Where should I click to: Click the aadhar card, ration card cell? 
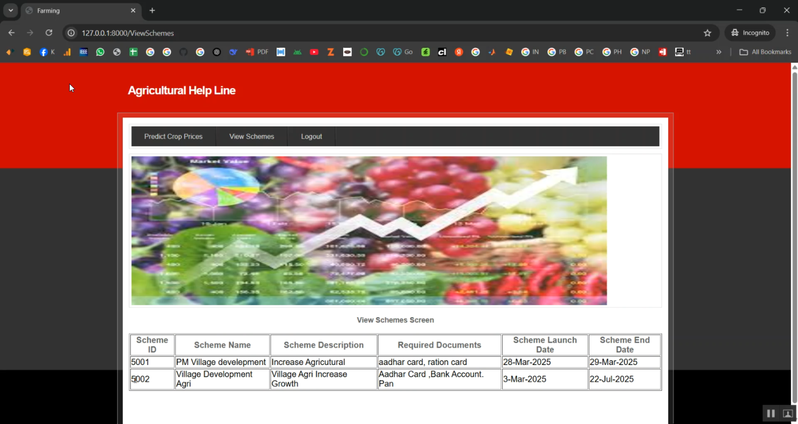pos(439,362)
